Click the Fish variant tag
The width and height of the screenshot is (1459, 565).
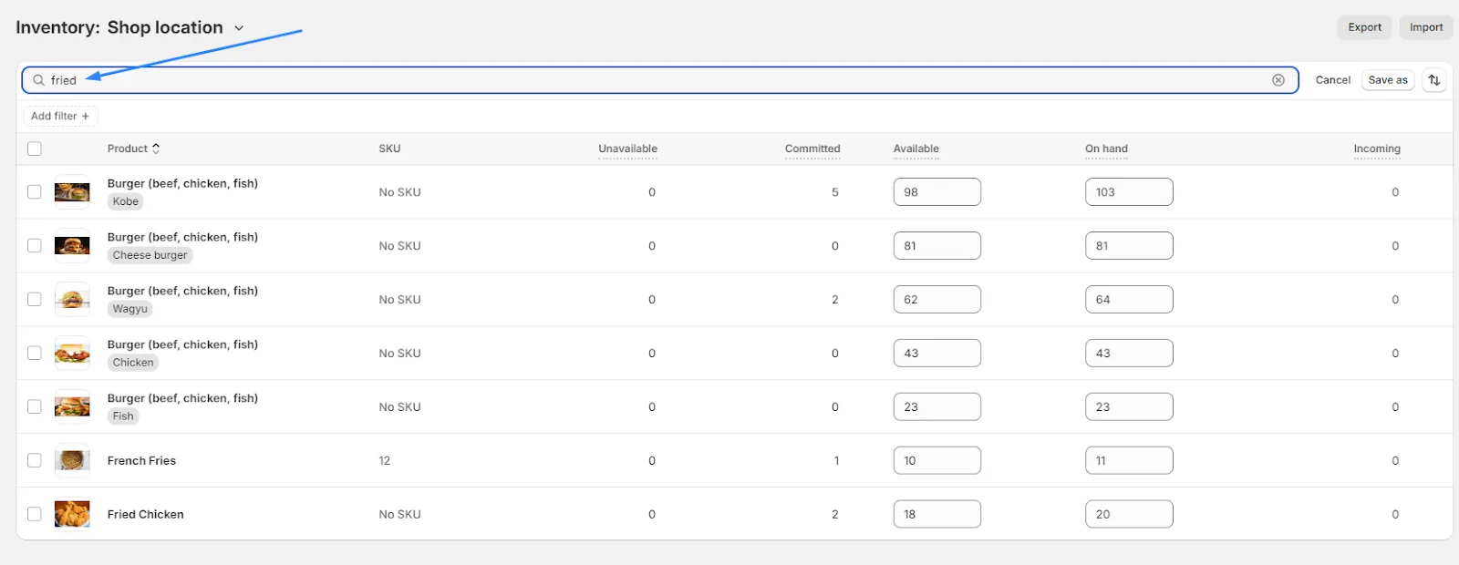[x=123, y=416]
